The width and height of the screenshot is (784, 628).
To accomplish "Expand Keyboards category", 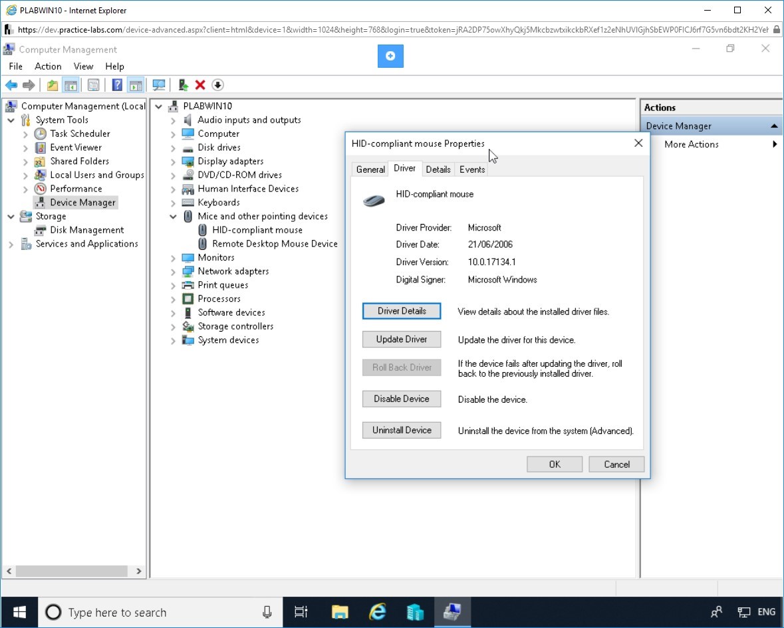I will point(173,203).
